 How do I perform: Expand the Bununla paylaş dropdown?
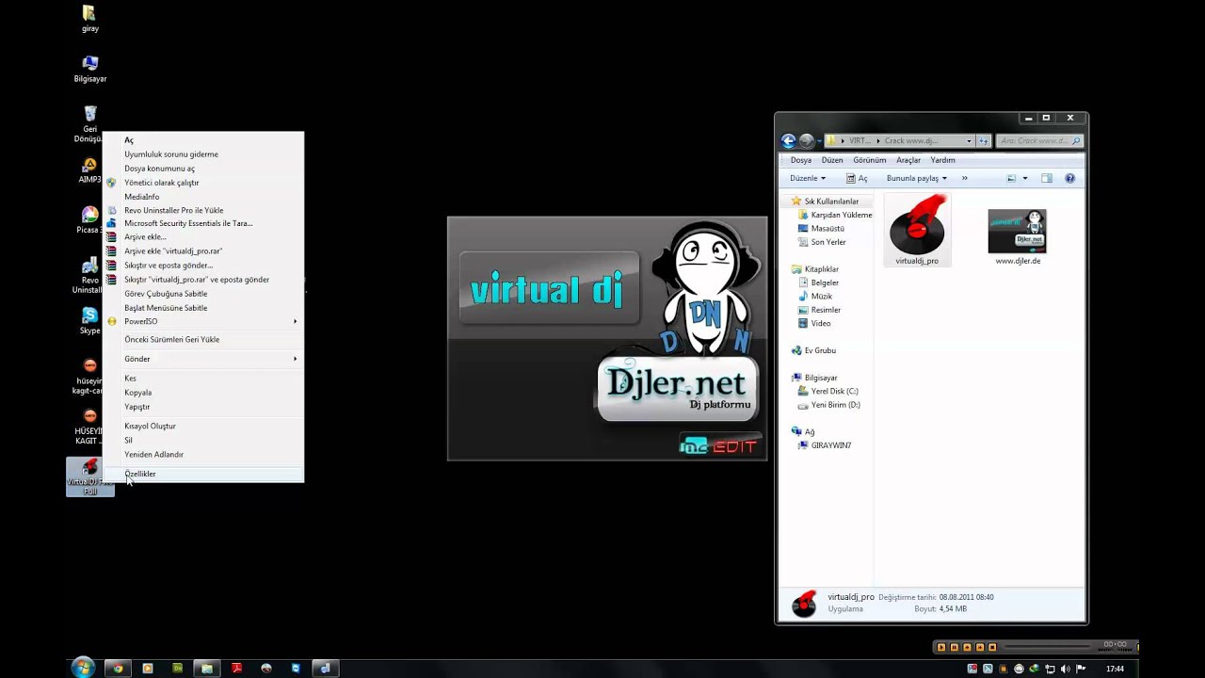point(917,178)
